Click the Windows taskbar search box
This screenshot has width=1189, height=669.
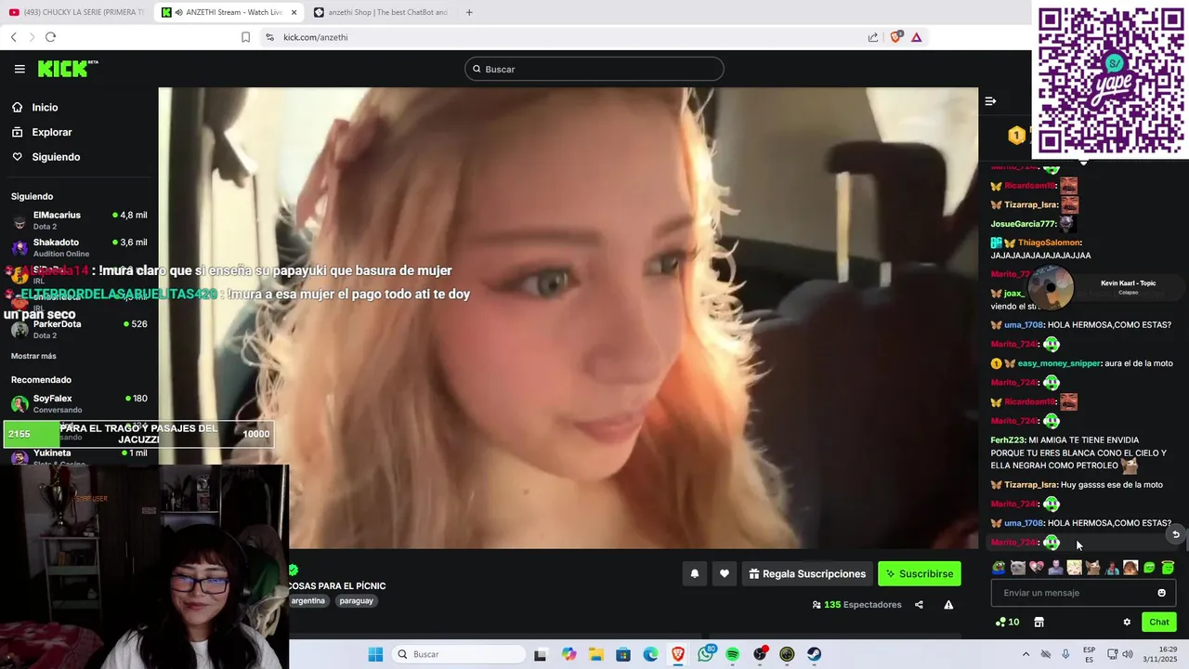coord(458,654)
